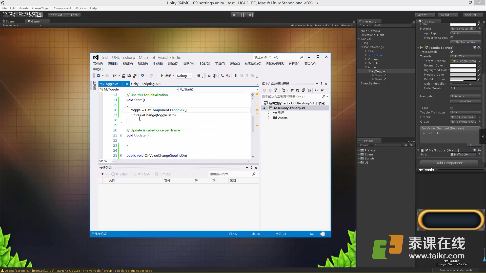This screenshot has height=273, width=486.
Task: Pick Normal Color with eyedropper
Action: 479,65
